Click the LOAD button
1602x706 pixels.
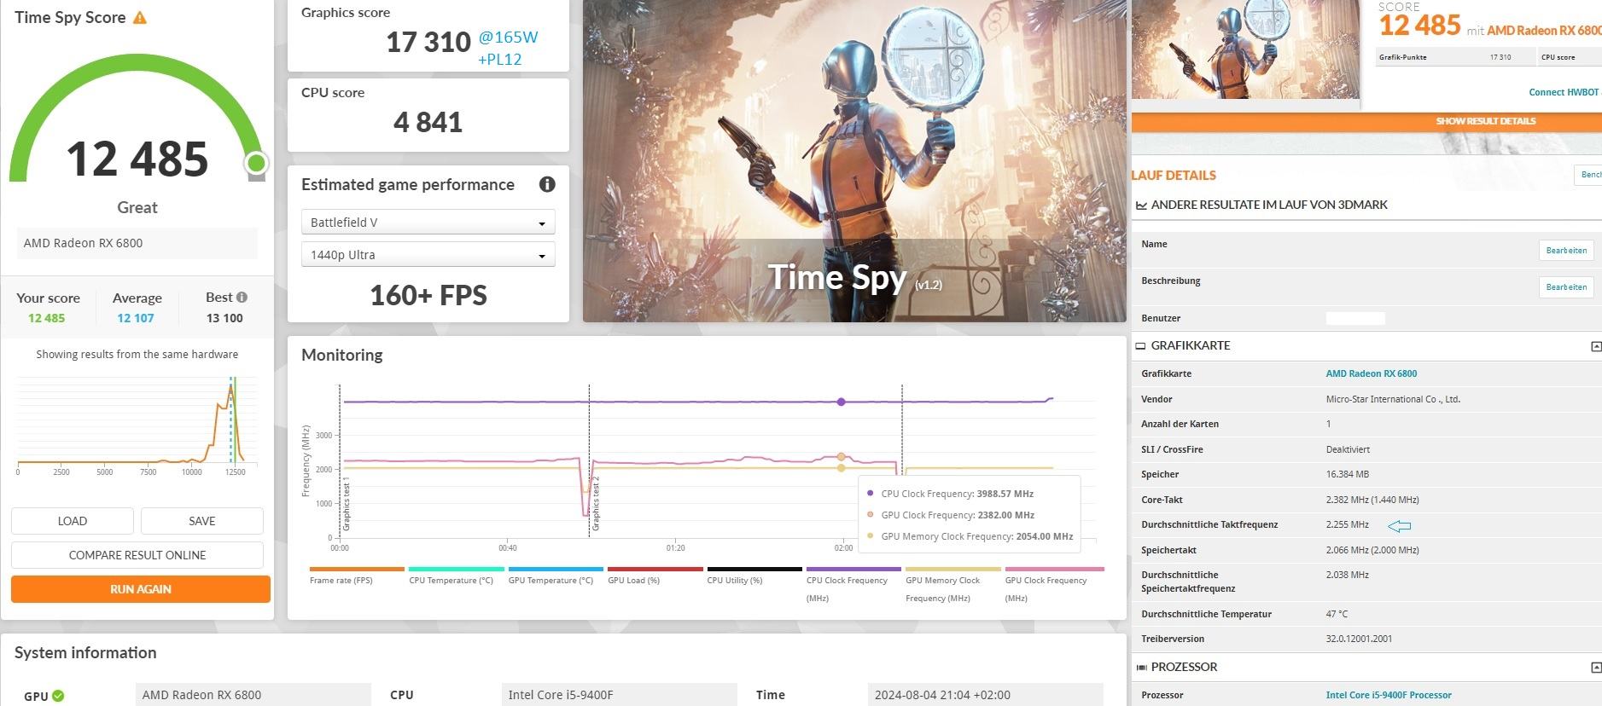[73, 521]
